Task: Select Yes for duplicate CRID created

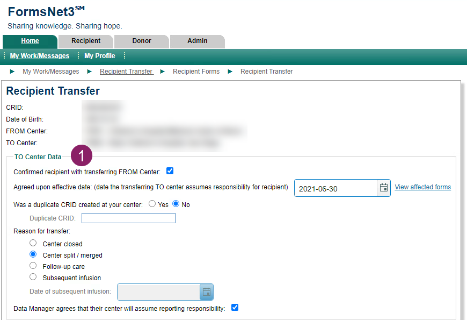Action: tap(152, 204)
